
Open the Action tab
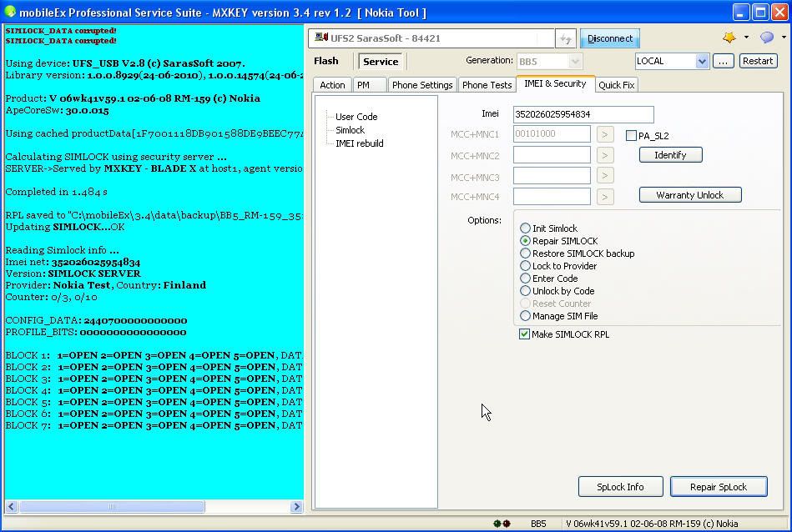(x=332, y=85)
